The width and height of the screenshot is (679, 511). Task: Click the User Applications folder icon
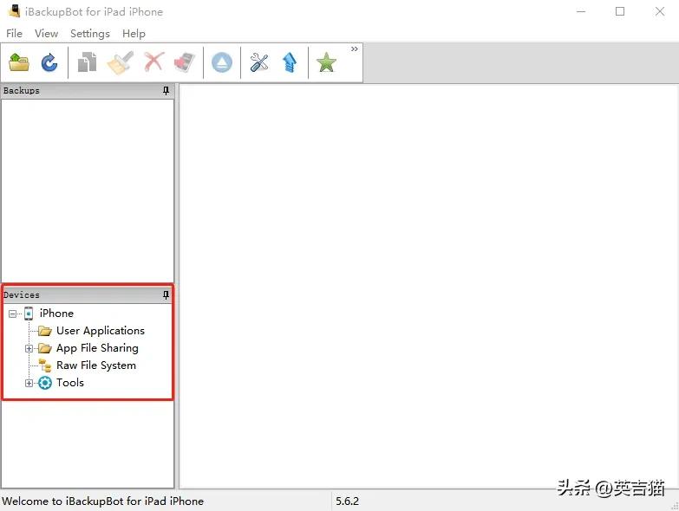(x=44, y=331)
